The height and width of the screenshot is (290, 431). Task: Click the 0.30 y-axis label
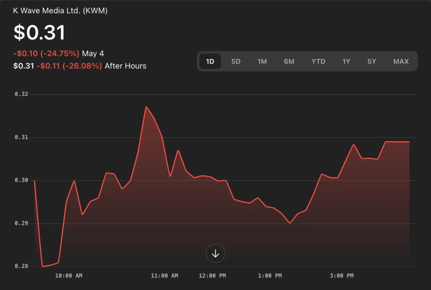pos(21,180)
